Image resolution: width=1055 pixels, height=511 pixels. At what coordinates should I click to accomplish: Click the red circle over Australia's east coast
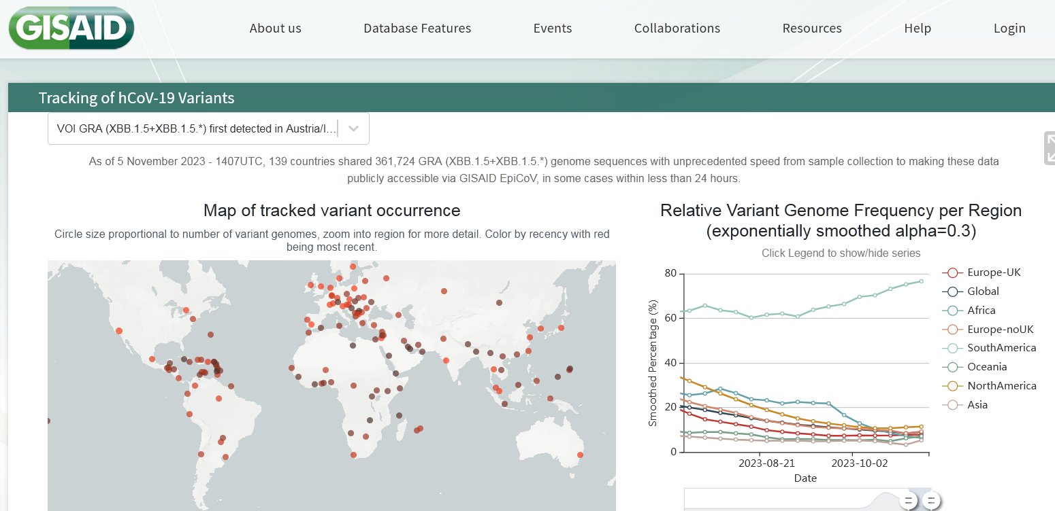(580, 455)
